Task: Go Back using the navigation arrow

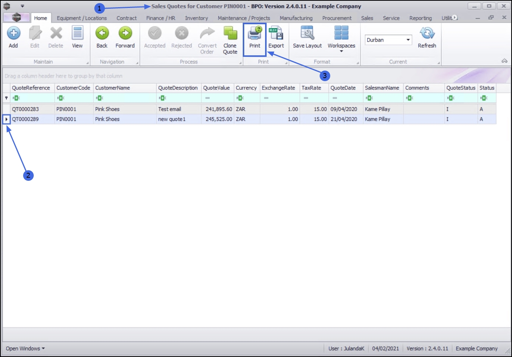Action: coord(102,37)
